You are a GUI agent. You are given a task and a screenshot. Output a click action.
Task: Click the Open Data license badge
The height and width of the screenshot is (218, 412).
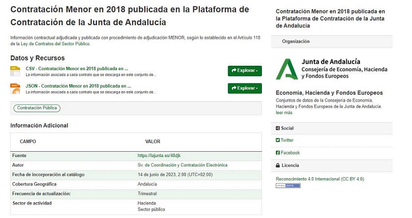[x=288, y=186]
